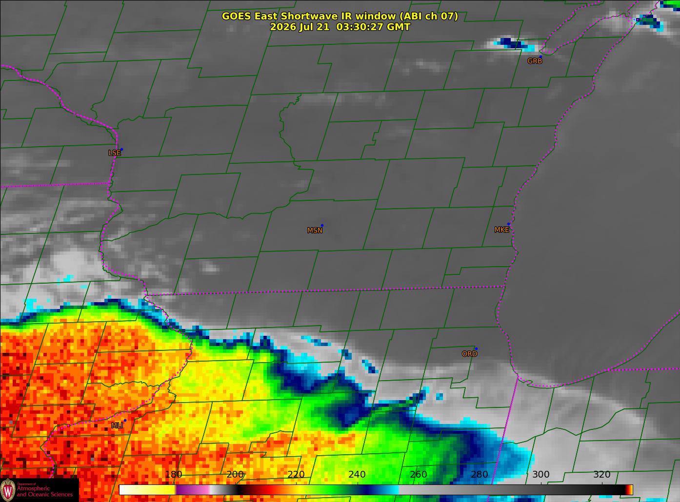Click the ORD station marker label

tap(469, 354)
